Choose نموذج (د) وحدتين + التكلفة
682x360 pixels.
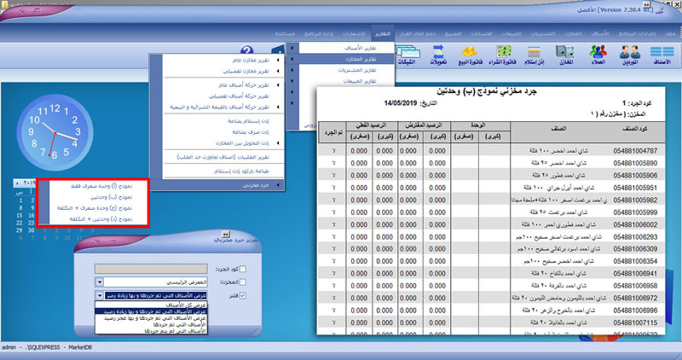coord(94,219)
